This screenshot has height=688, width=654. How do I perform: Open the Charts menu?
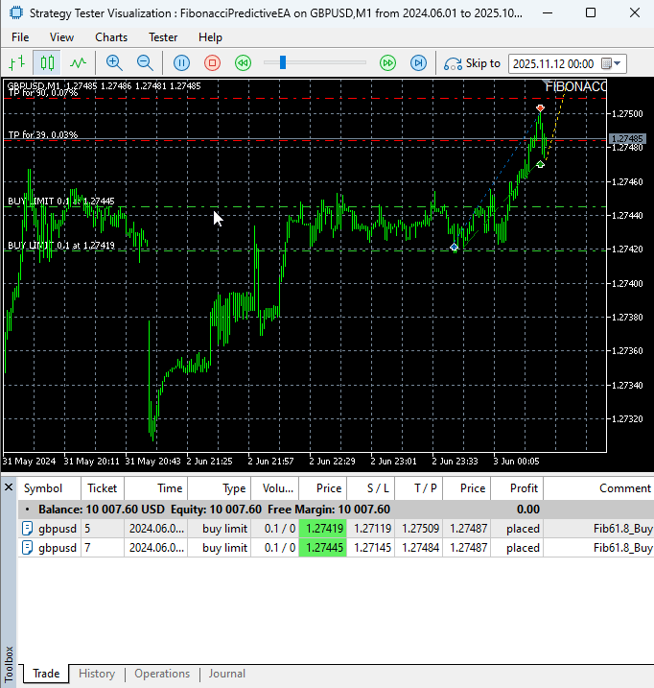coord(111,36)
